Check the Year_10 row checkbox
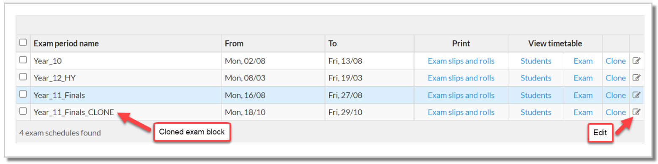Viewport: 658px width, 164px height. tap(23, 60)
